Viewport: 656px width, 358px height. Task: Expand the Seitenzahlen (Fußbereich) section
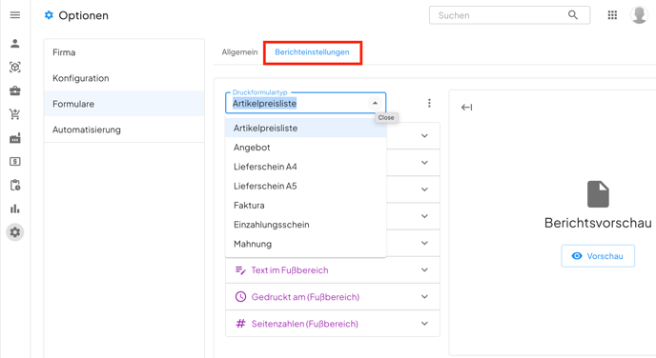pyautogui.click(x=424, y=324)
